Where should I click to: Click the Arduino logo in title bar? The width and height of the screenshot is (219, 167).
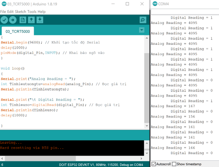pos(3,4)
